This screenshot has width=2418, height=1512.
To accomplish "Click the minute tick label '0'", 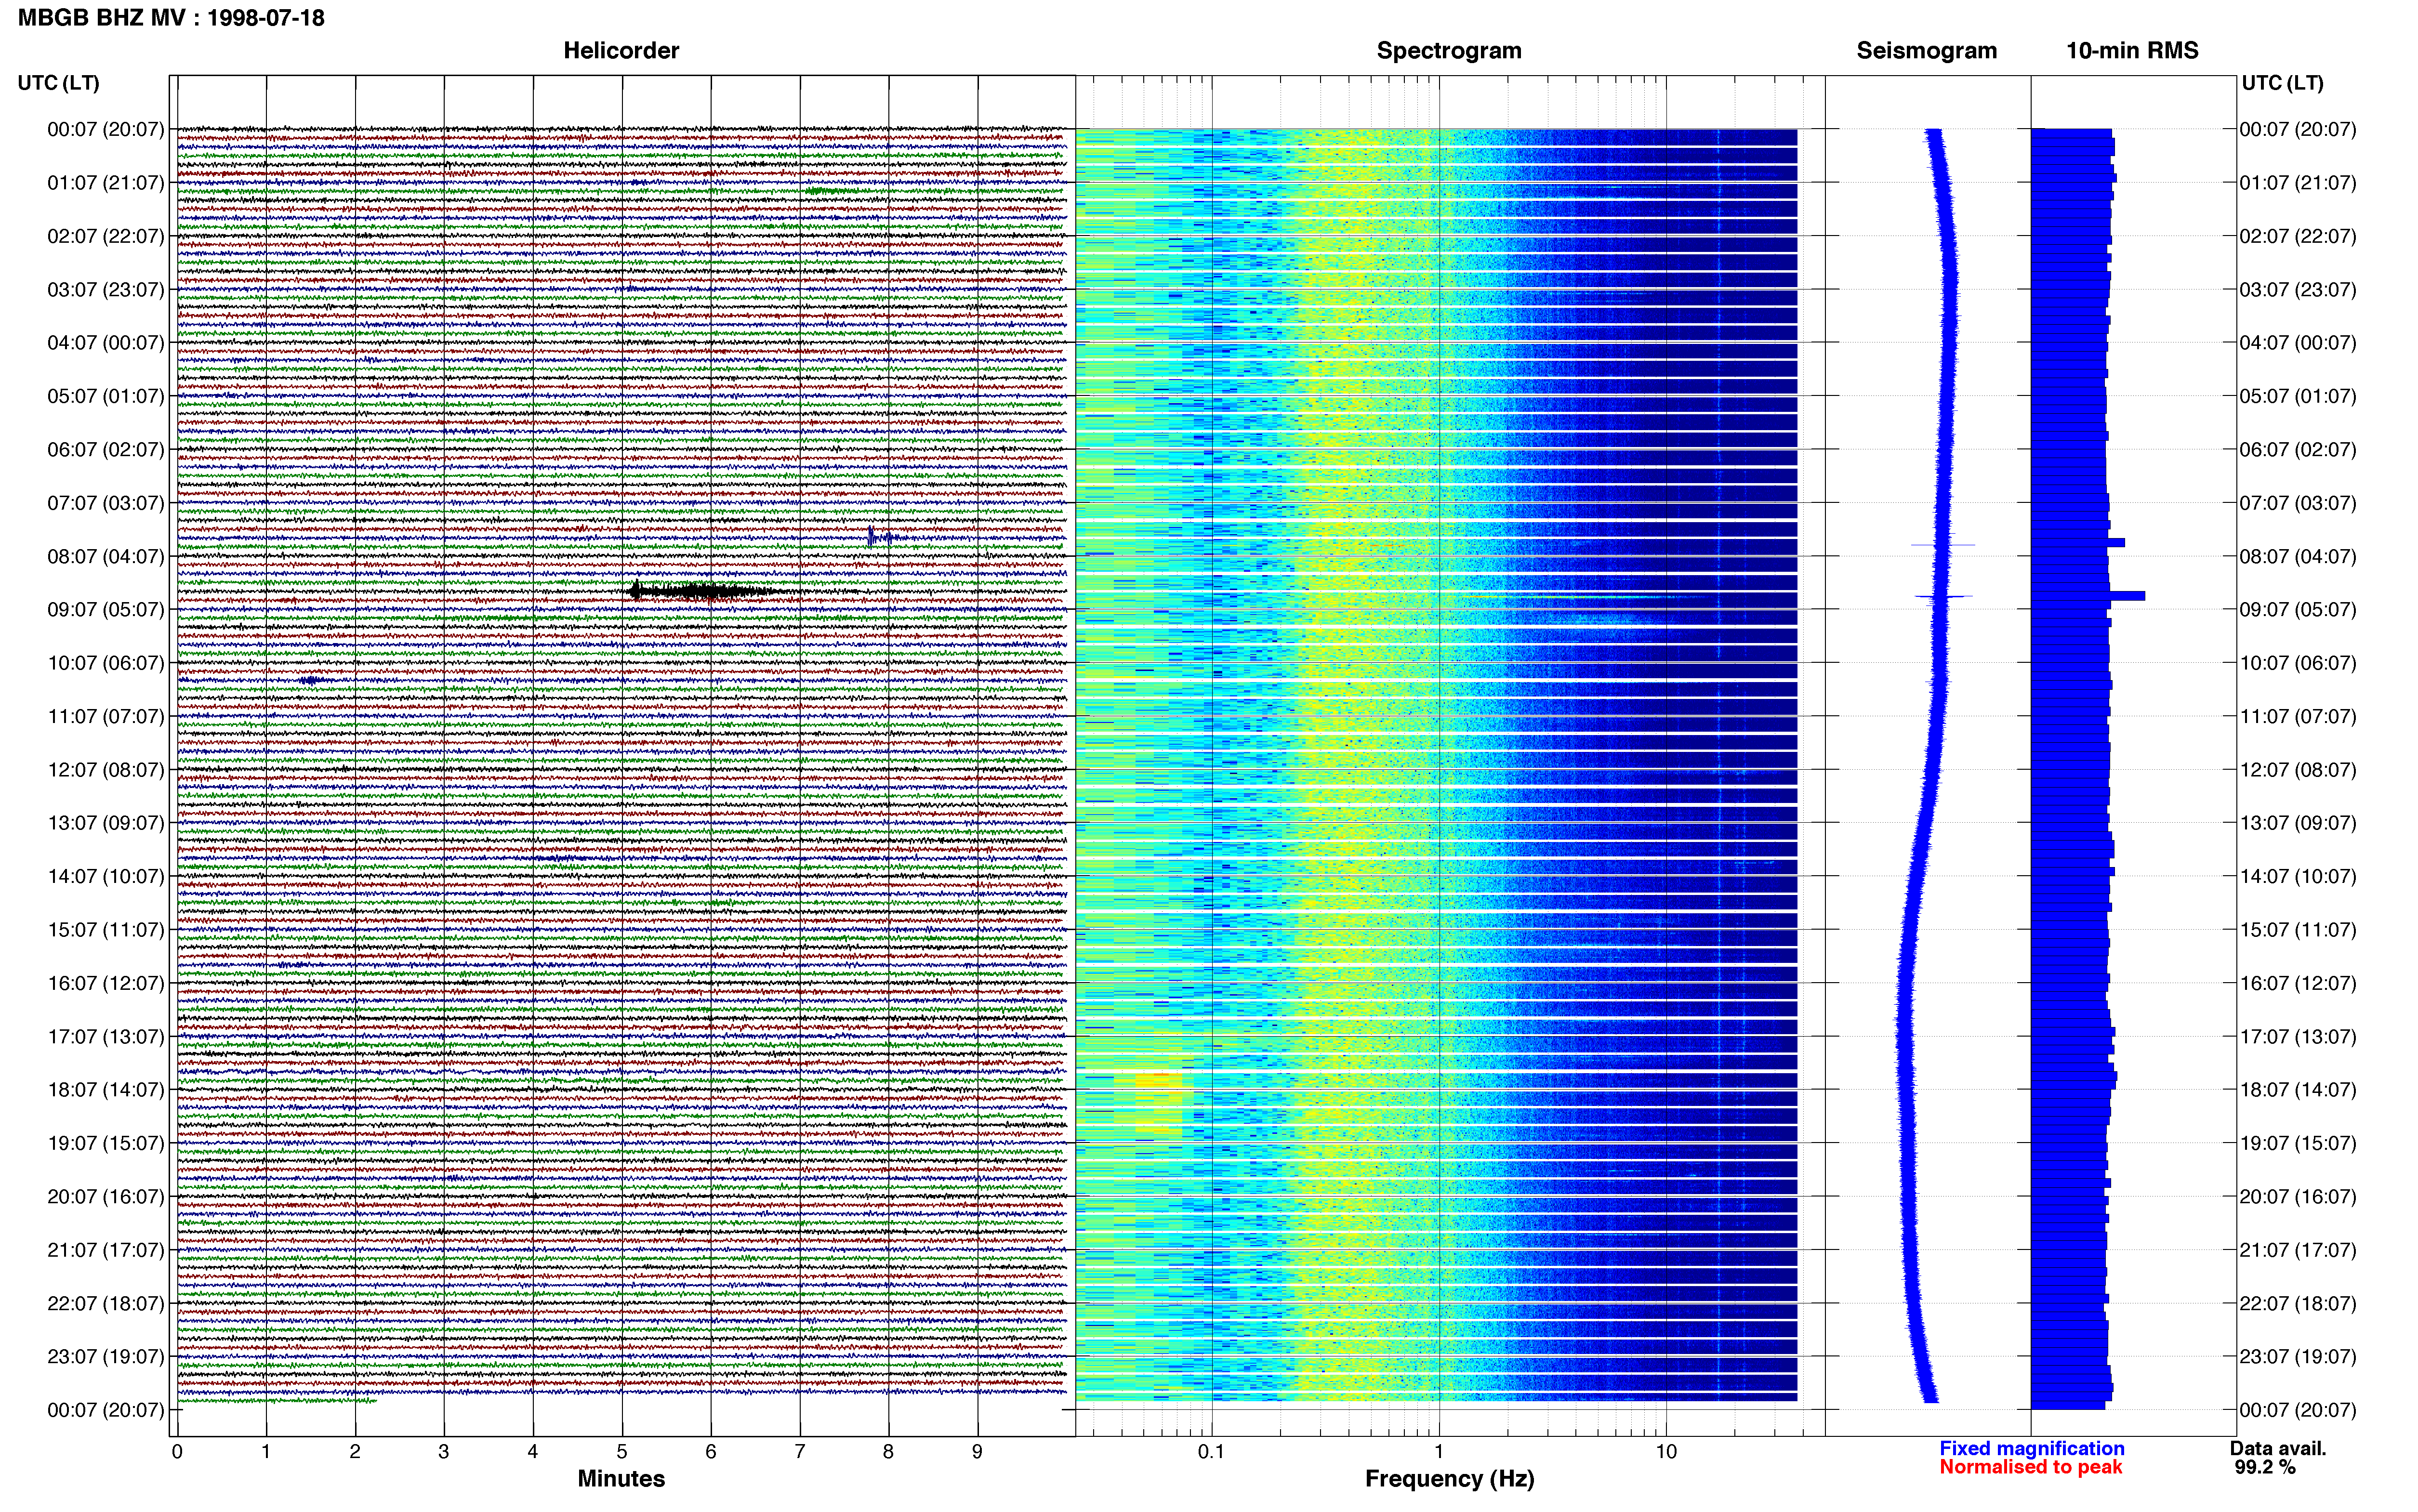I will coord(177,1452).
